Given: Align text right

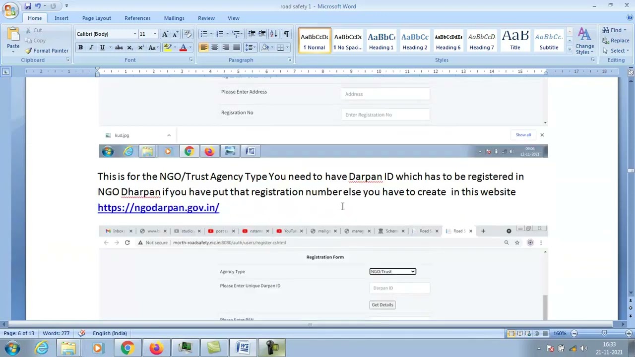Looking at the screenshot, I should tap(226, 48).
